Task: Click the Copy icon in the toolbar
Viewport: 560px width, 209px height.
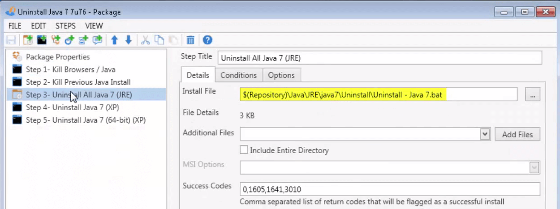Action: pyautogui.click(x=159, y=40)
